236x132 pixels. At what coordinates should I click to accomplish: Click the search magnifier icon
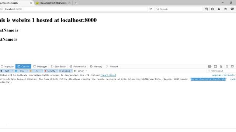pos(157,9)
